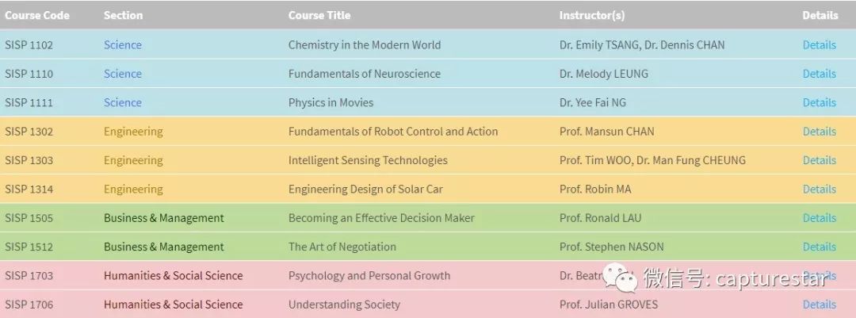Viewport: 856px width, 318px height.
Task: Open Details for Understanding Society
Action: tap(819, 305)
